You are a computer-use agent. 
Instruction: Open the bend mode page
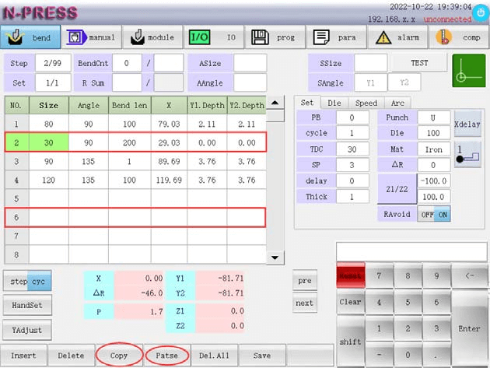[x=30, y=37]
